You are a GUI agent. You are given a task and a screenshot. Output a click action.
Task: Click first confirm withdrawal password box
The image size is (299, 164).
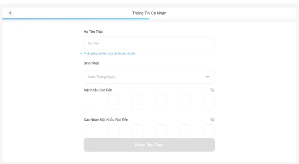(89, 131)
